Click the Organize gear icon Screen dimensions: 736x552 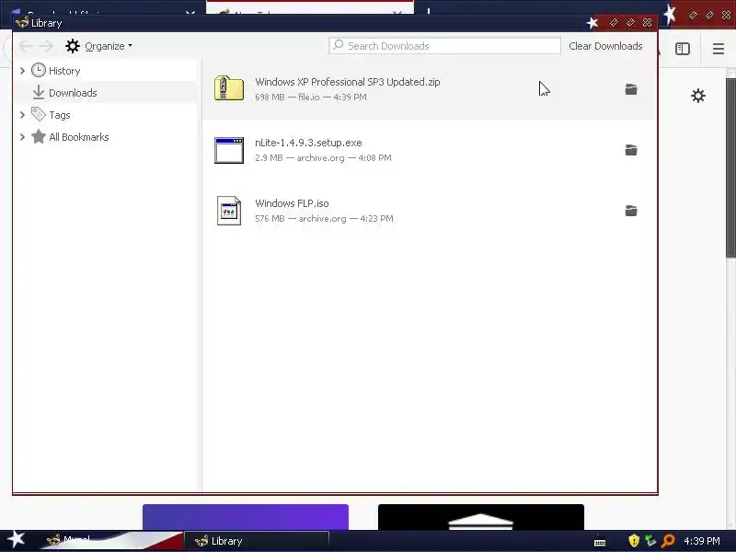pos(73,46)
